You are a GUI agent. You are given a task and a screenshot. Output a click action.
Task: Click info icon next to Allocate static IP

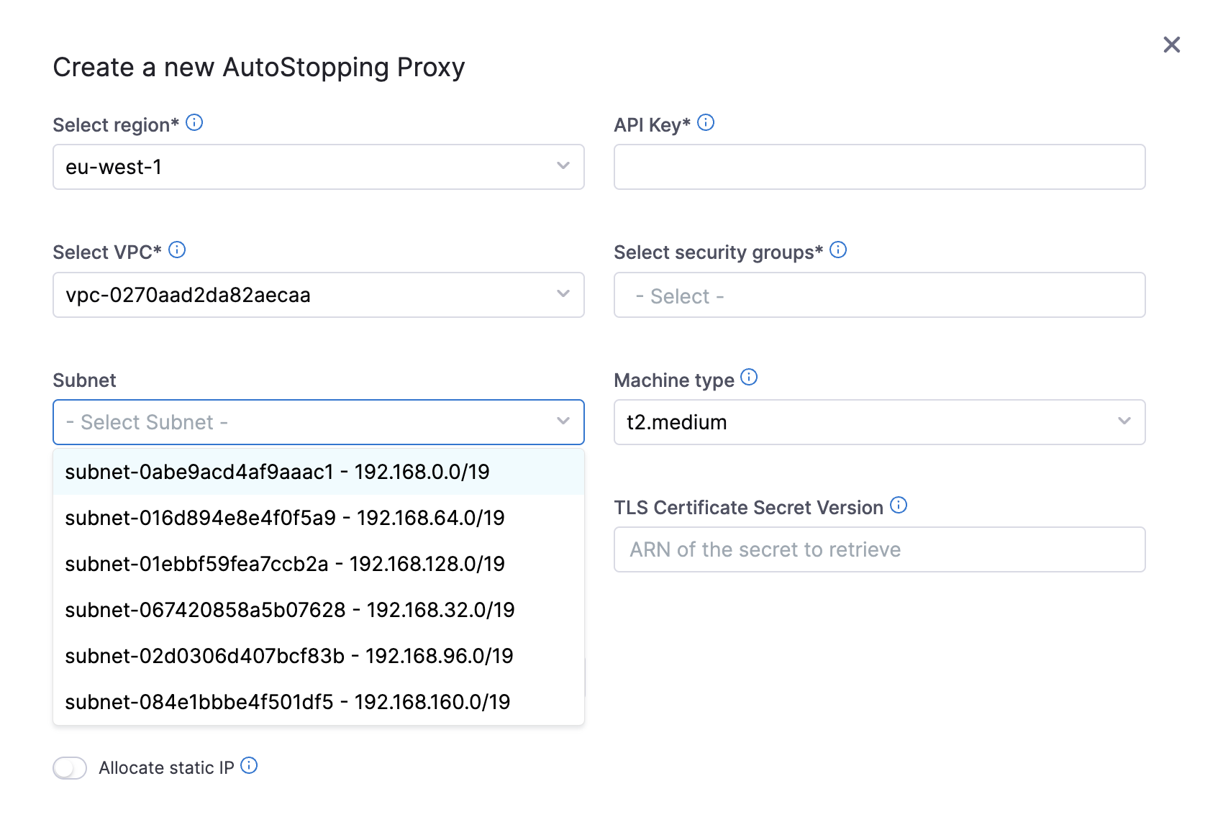click(249, 766)
